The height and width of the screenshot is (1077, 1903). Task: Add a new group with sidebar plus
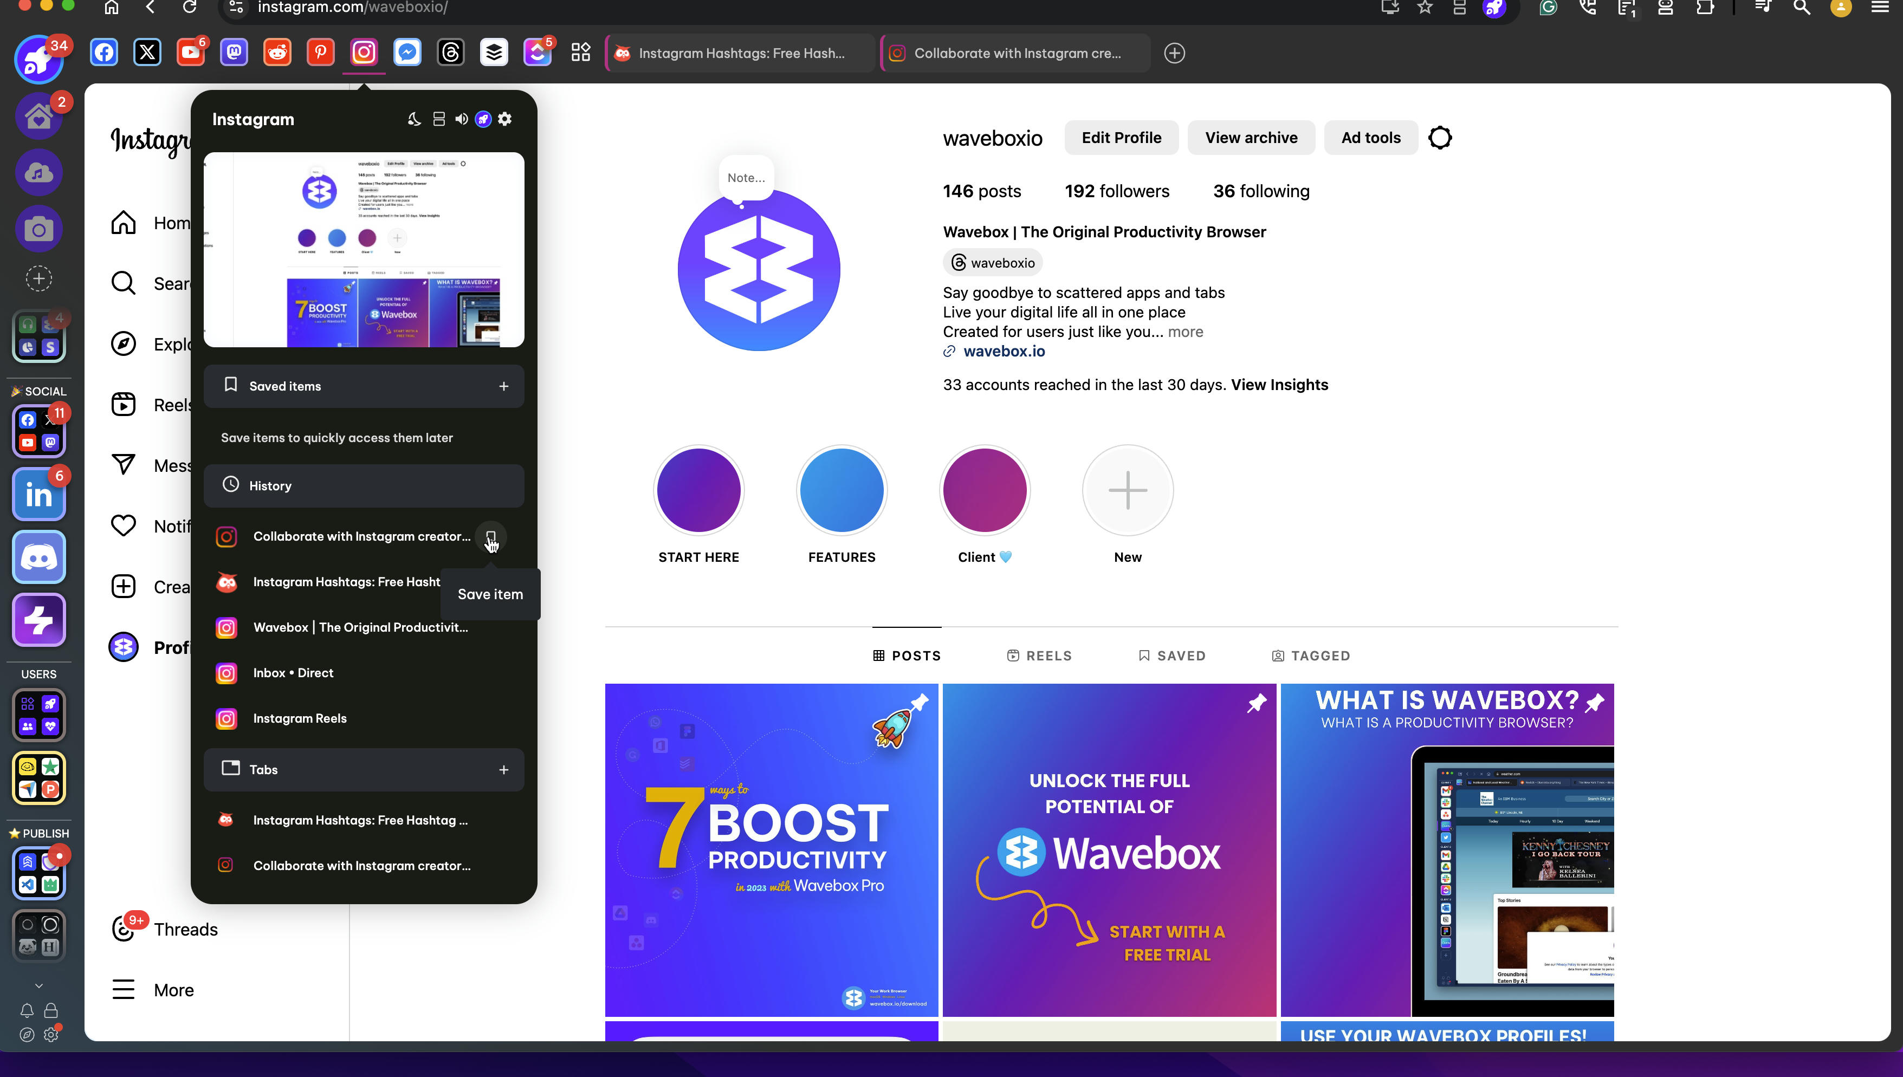(x=39, y=279)
